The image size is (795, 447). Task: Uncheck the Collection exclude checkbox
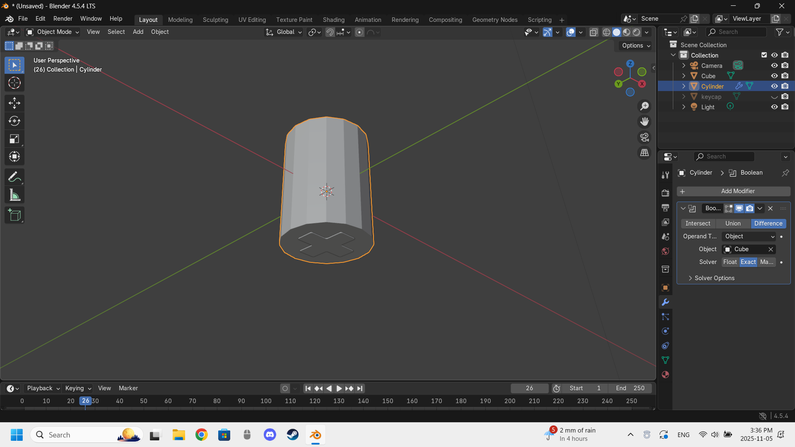click(x=764, y=55)
